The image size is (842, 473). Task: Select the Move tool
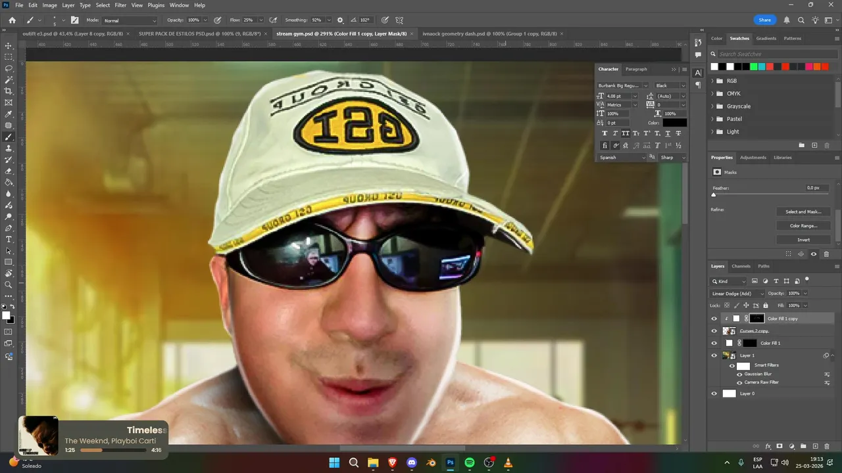coord(9,46)
